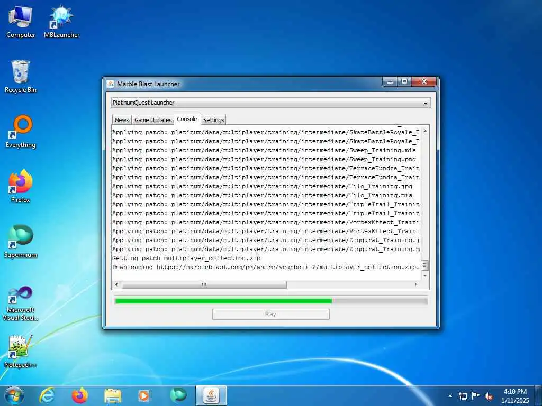Maximize the Marble Blast Launcher window

pos(404,82)
